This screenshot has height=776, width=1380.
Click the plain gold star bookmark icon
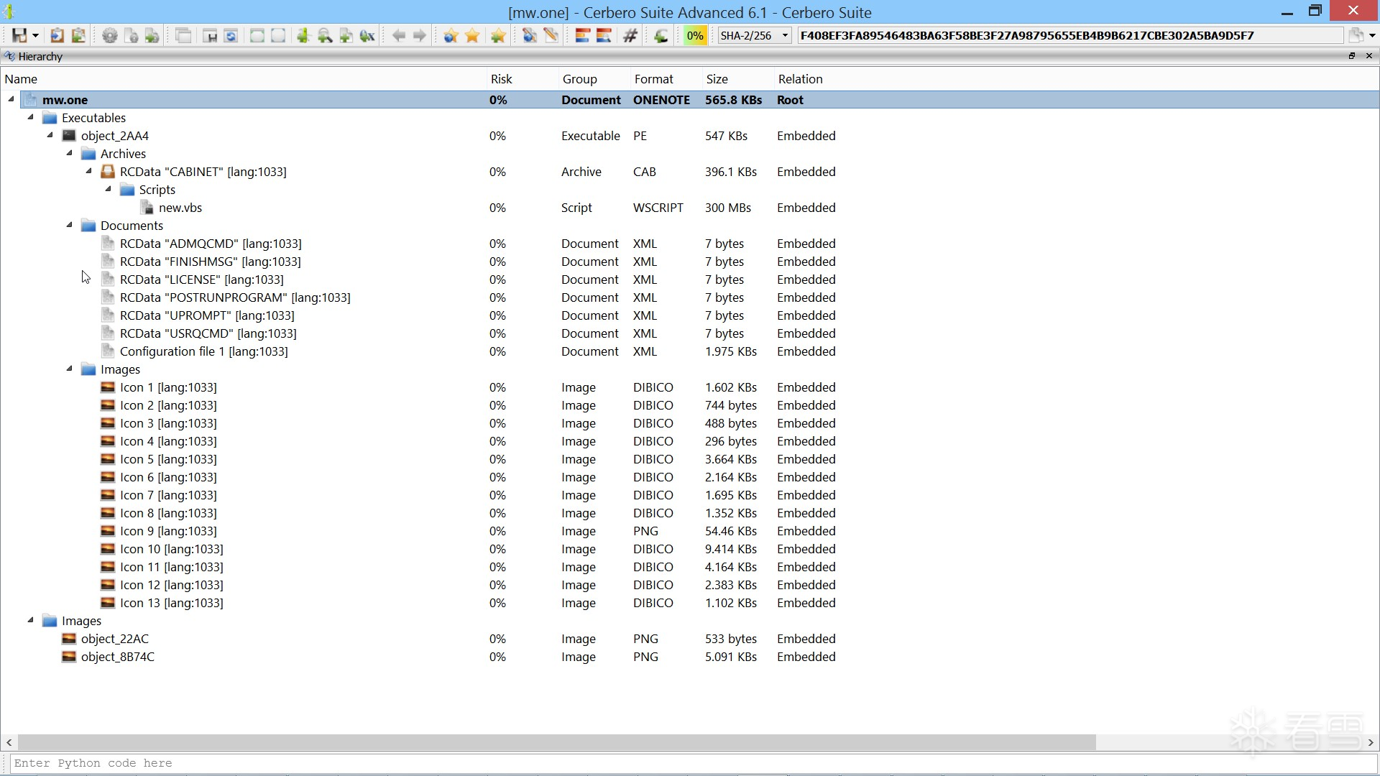click(x=472, y=35)
